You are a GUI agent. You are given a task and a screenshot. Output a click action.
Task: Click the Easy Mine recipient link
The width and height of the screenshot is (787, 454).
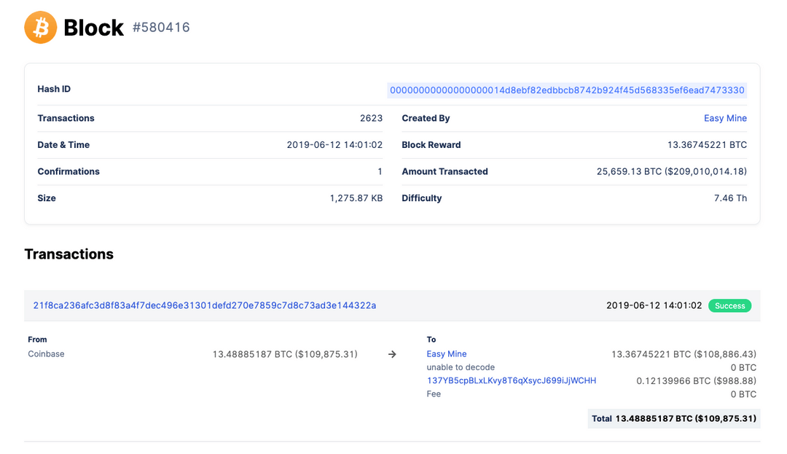(447, 354)
